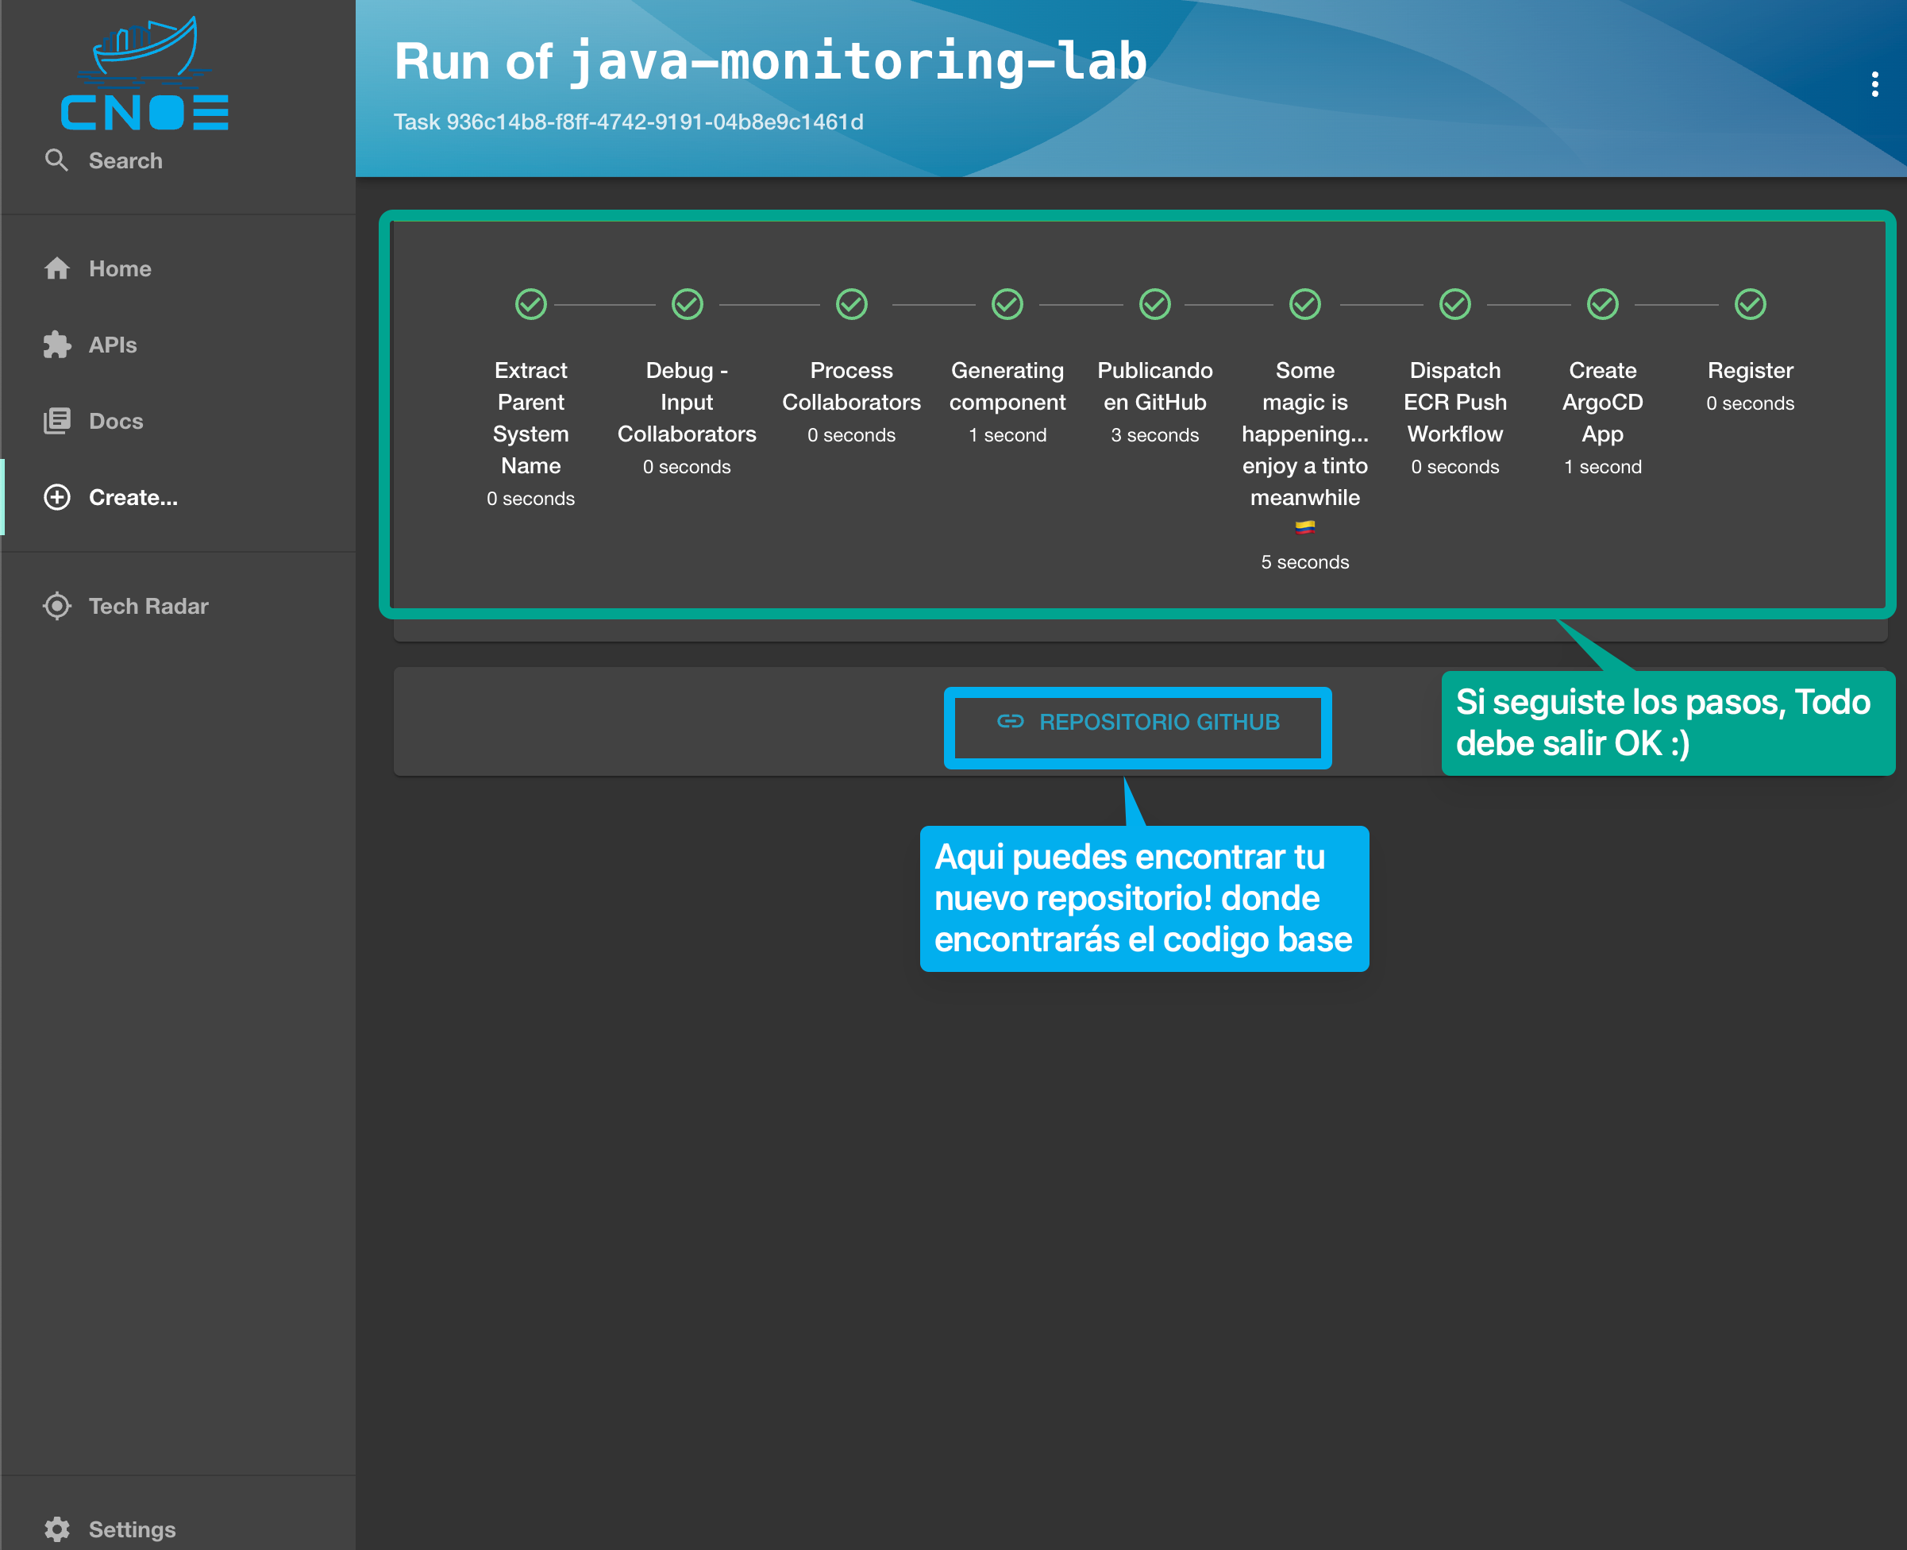
Task: Select the Create ArgoCD App step
Action: click(x=1601, y=402)
